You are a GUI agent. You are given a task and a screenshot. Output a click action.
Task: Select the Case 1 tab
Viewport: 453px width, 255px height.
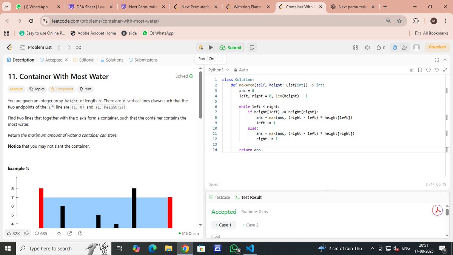[x=223, y=225]
